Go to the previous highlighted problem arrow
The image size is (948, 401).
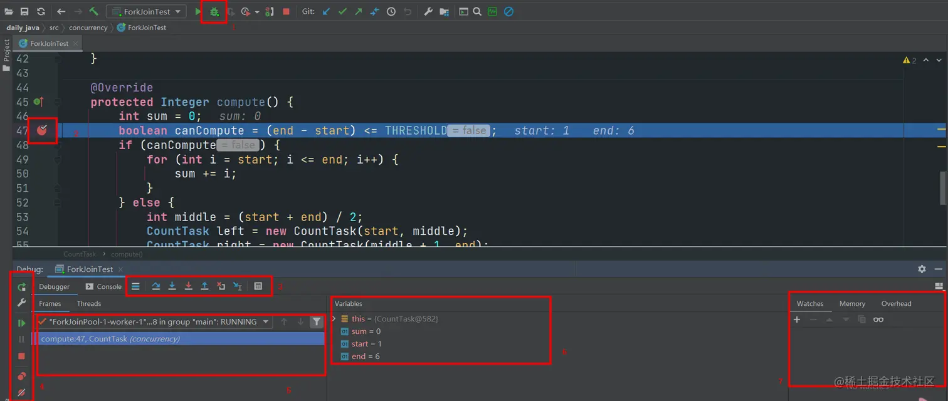coord(926,60)
